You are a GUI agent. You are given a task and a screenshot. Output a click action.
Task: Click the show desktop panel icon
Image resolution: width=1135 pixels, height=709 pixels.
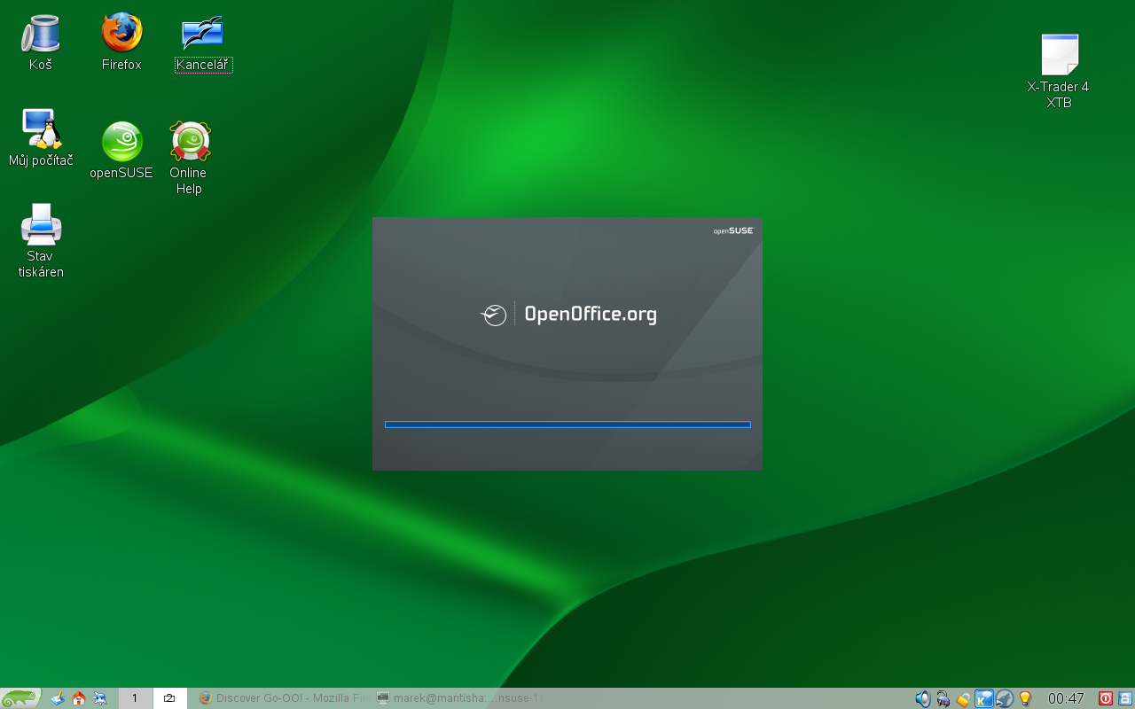(58, 698)
